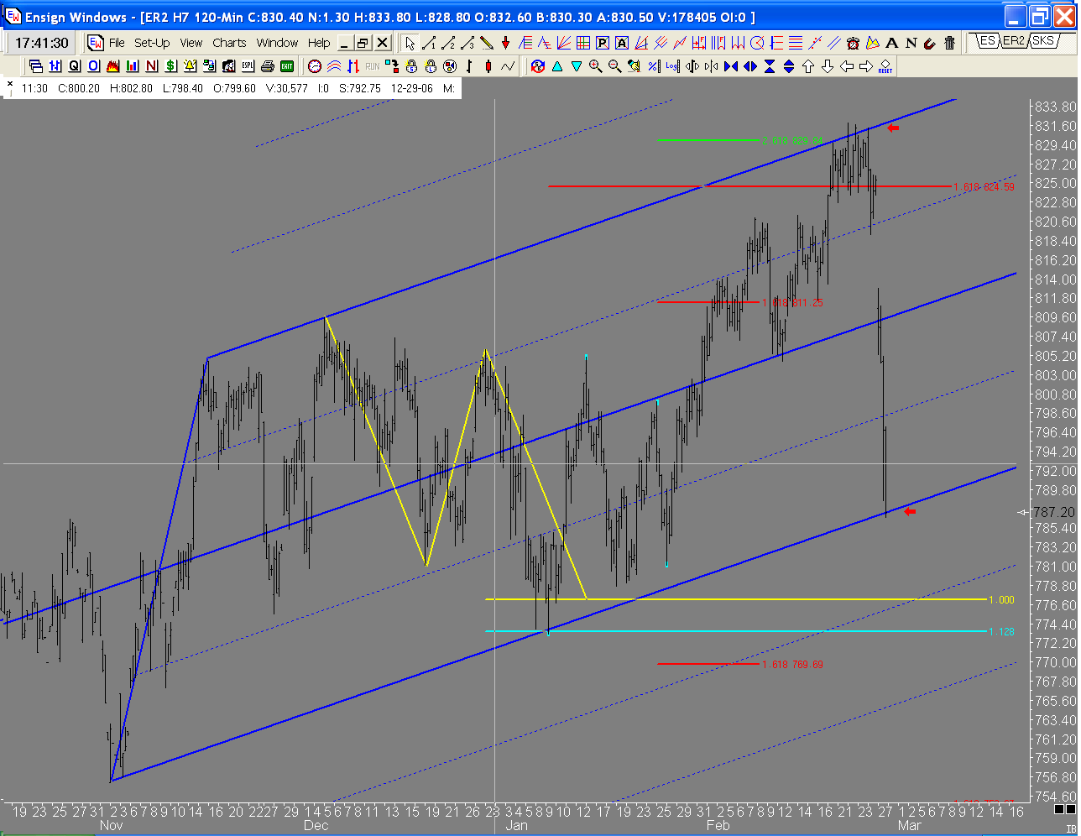The height and width of the screenshot is (836, 1081).
Task: Click the zoom out magnifier
Action: 614,66
